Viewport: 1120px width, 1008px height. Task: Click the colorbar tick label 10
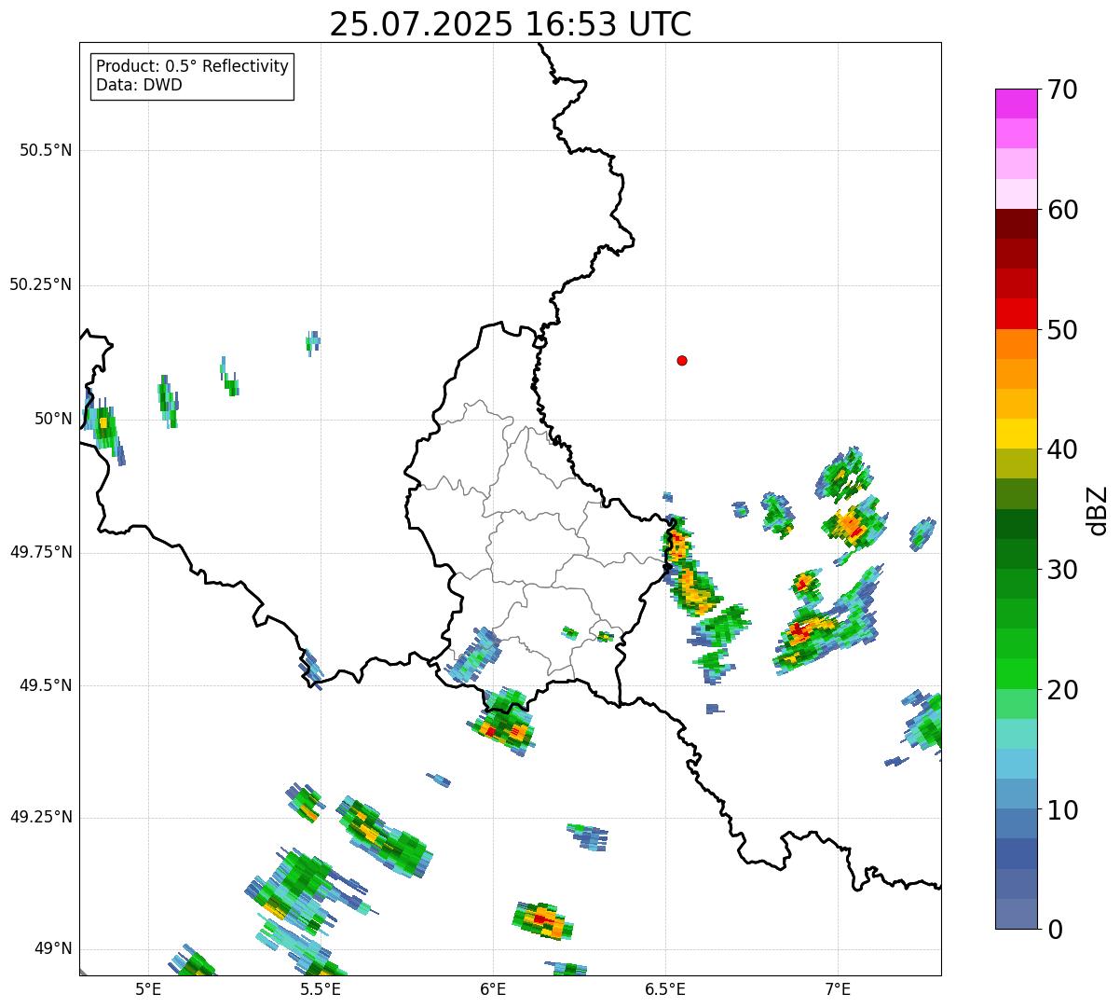tap(1062, 810)
